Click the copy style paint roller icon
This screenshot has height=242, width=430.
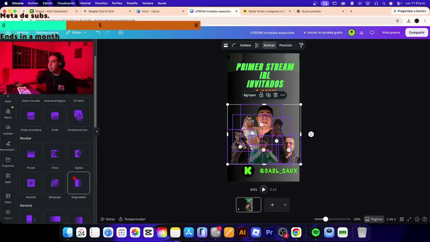pyautogui.click(x=301, y=45)
